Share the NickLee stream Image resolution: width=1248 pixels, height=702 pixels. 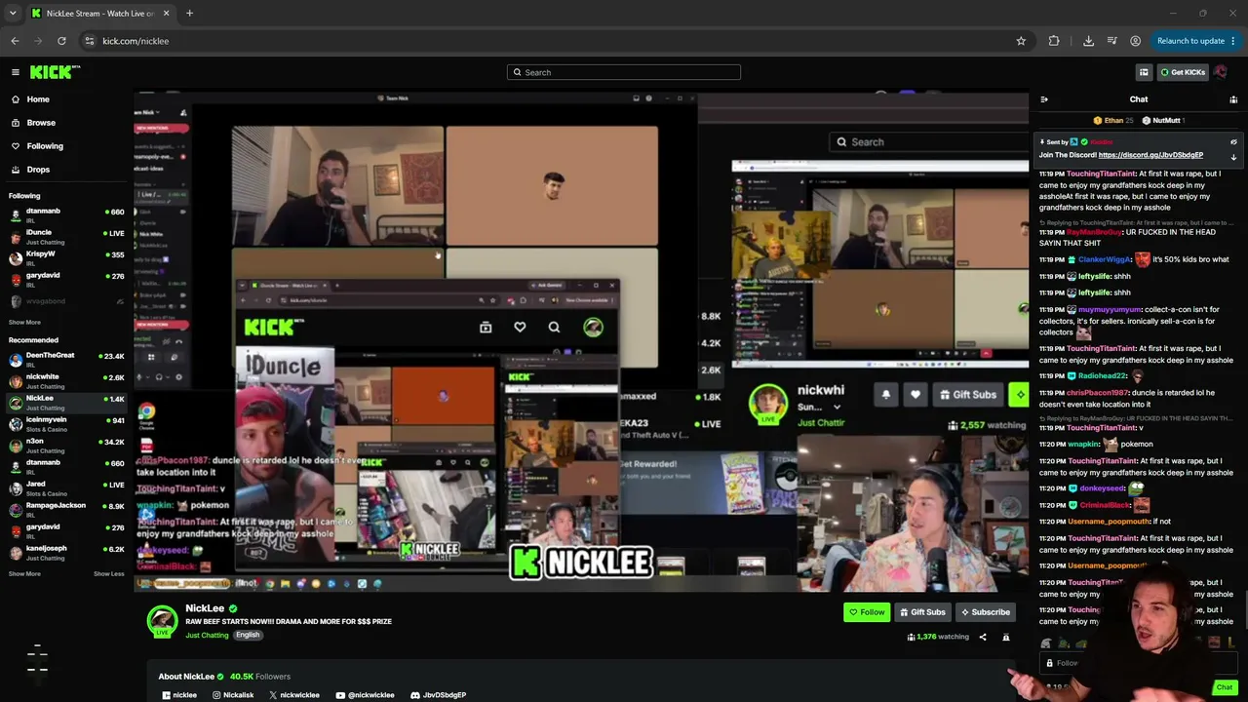click(983, 637)
